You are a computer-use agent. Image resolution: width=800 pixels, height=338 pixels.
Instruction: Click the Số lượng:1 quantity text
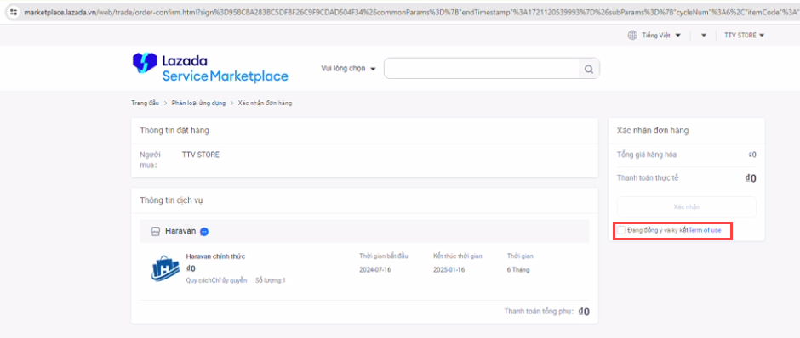(270, 280)
